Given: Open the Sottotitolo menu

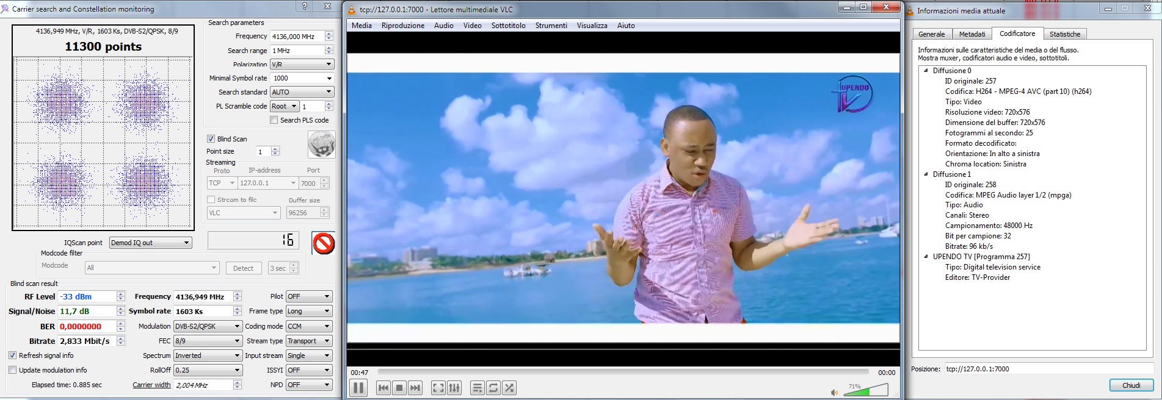Looking at the screenshot, I should tap(508, 26).
